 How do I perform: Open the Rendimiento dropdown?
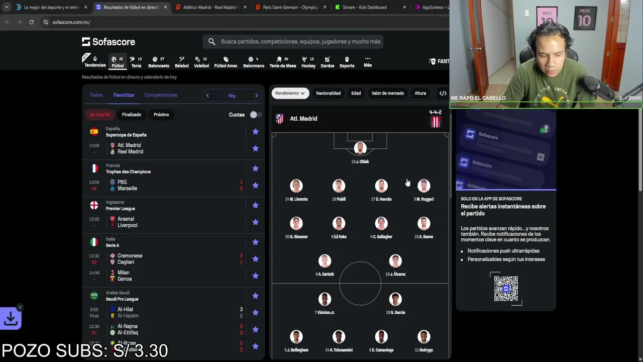pos(290,93)
